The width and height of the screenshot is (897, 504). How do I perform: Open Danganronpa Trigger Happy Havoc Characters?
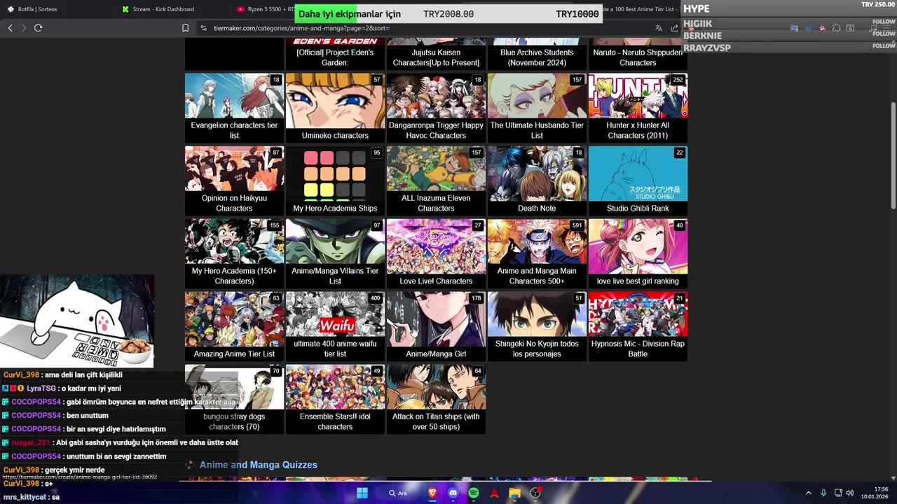(x=436, y=108)
